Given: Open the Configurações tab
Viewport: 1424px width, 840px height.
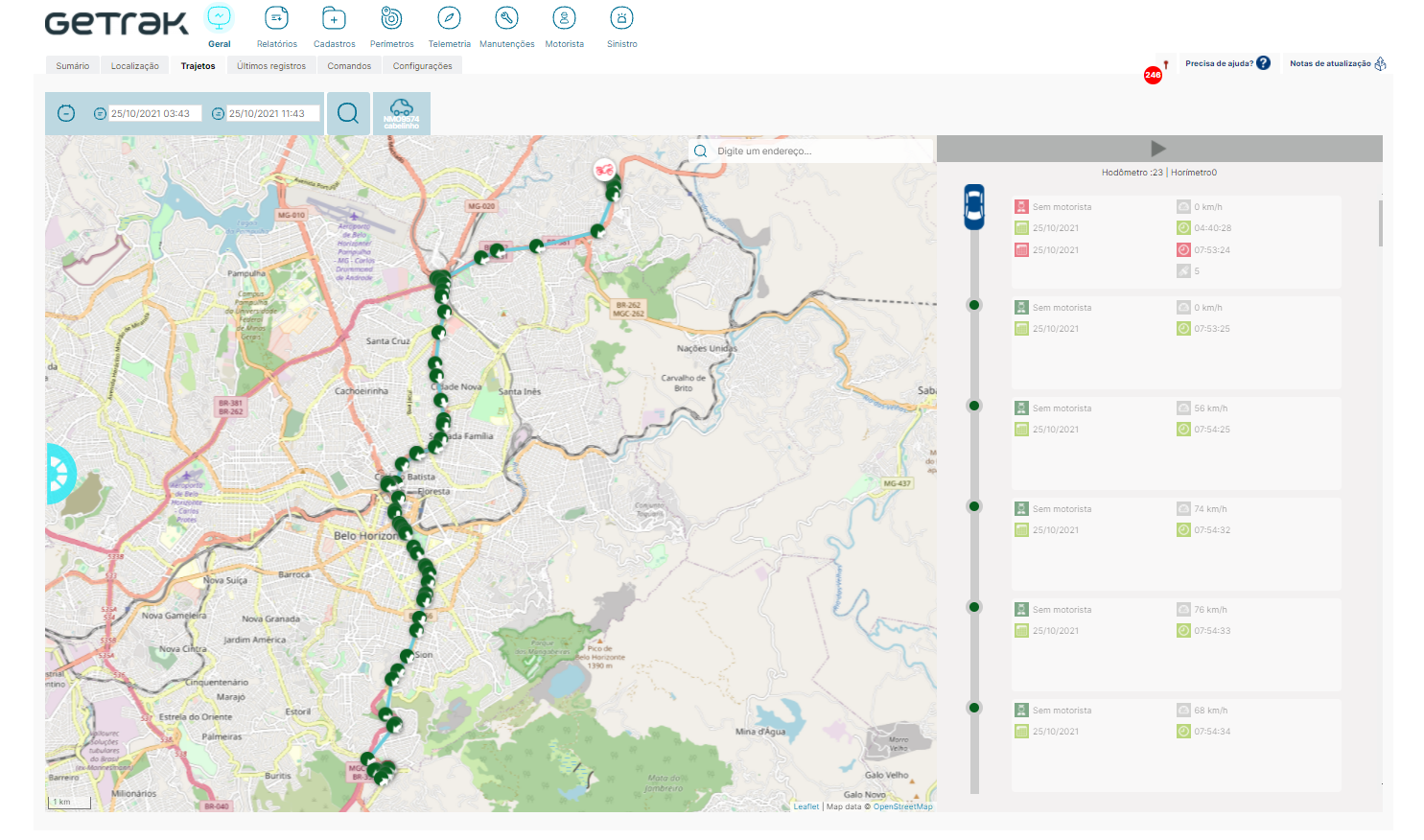Looking at the screenshot, I should click(422, 66).
